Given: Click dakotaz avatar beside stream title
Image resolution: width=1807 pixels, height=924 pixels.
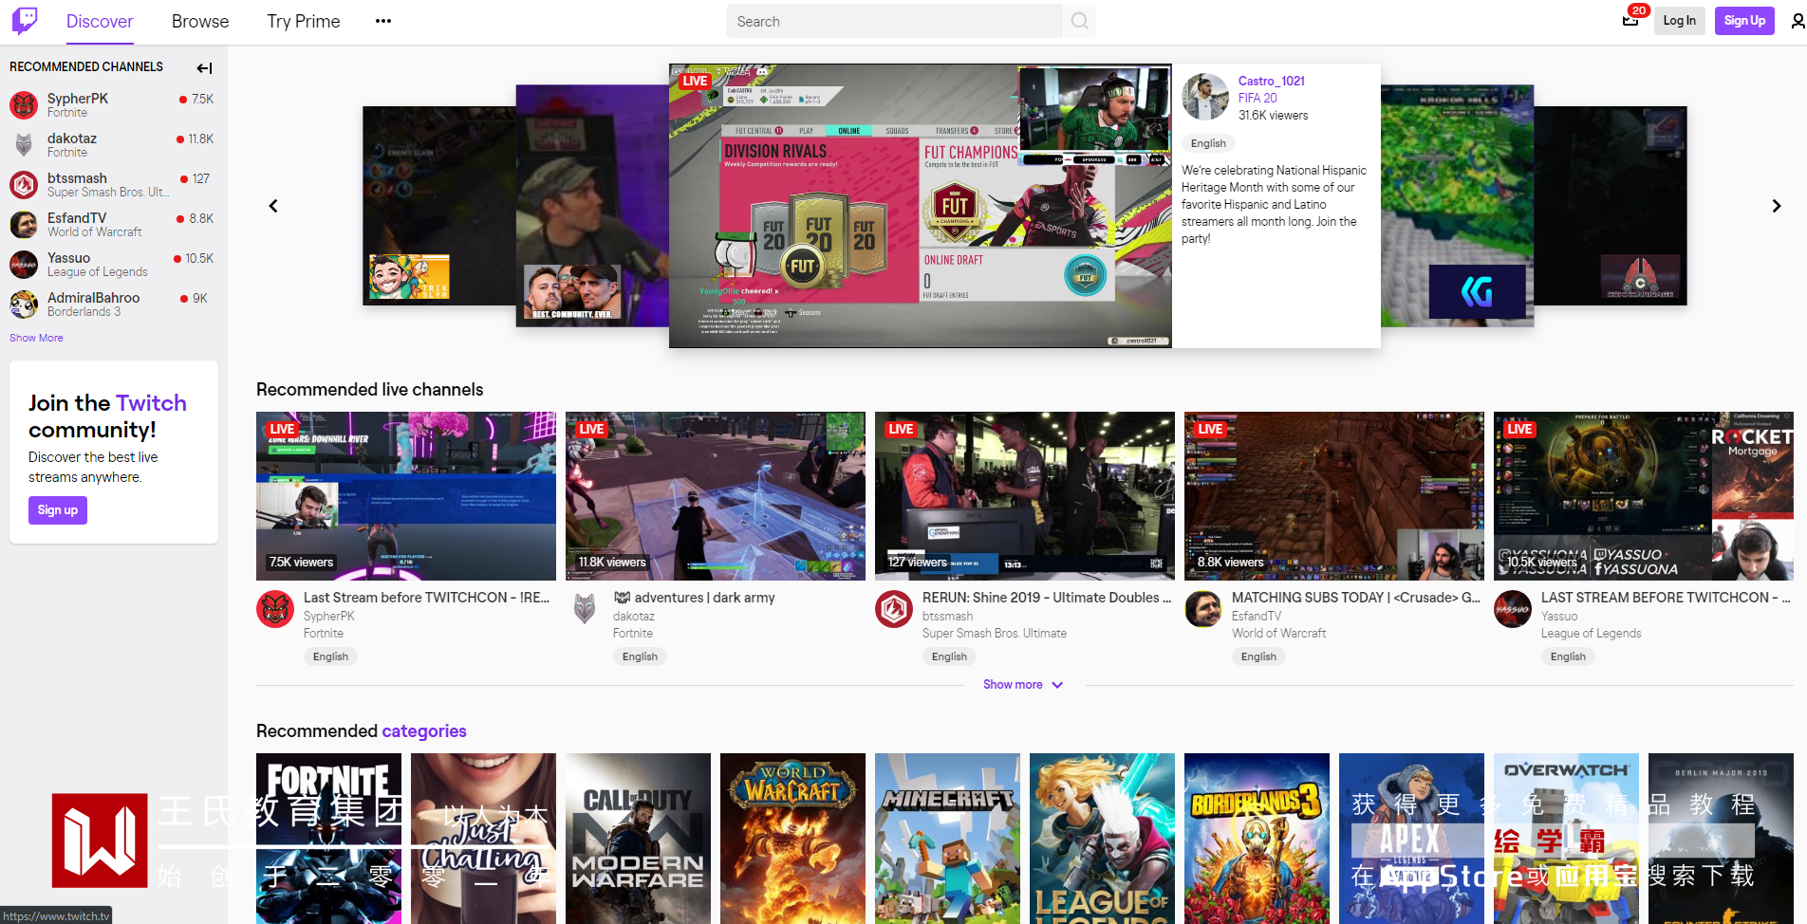Looking at the screenshot, I should [585, 609].
